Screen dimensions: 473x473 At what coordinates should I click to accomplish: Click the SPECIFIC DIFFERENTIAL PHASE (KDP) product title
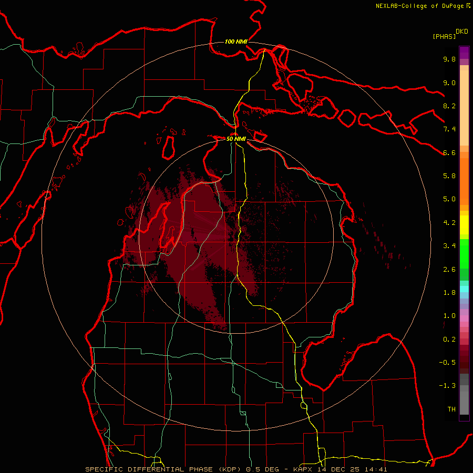[164, 469]
